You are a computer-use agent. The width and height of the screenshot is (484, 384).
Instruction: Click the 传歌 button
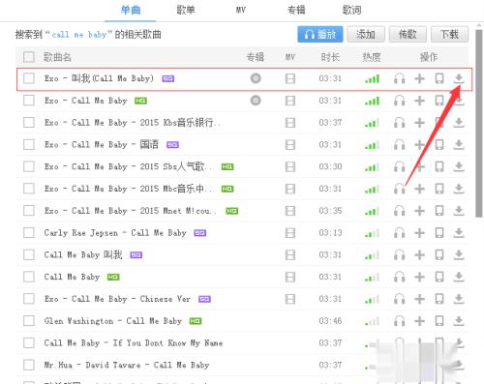(x=408, y=34)
